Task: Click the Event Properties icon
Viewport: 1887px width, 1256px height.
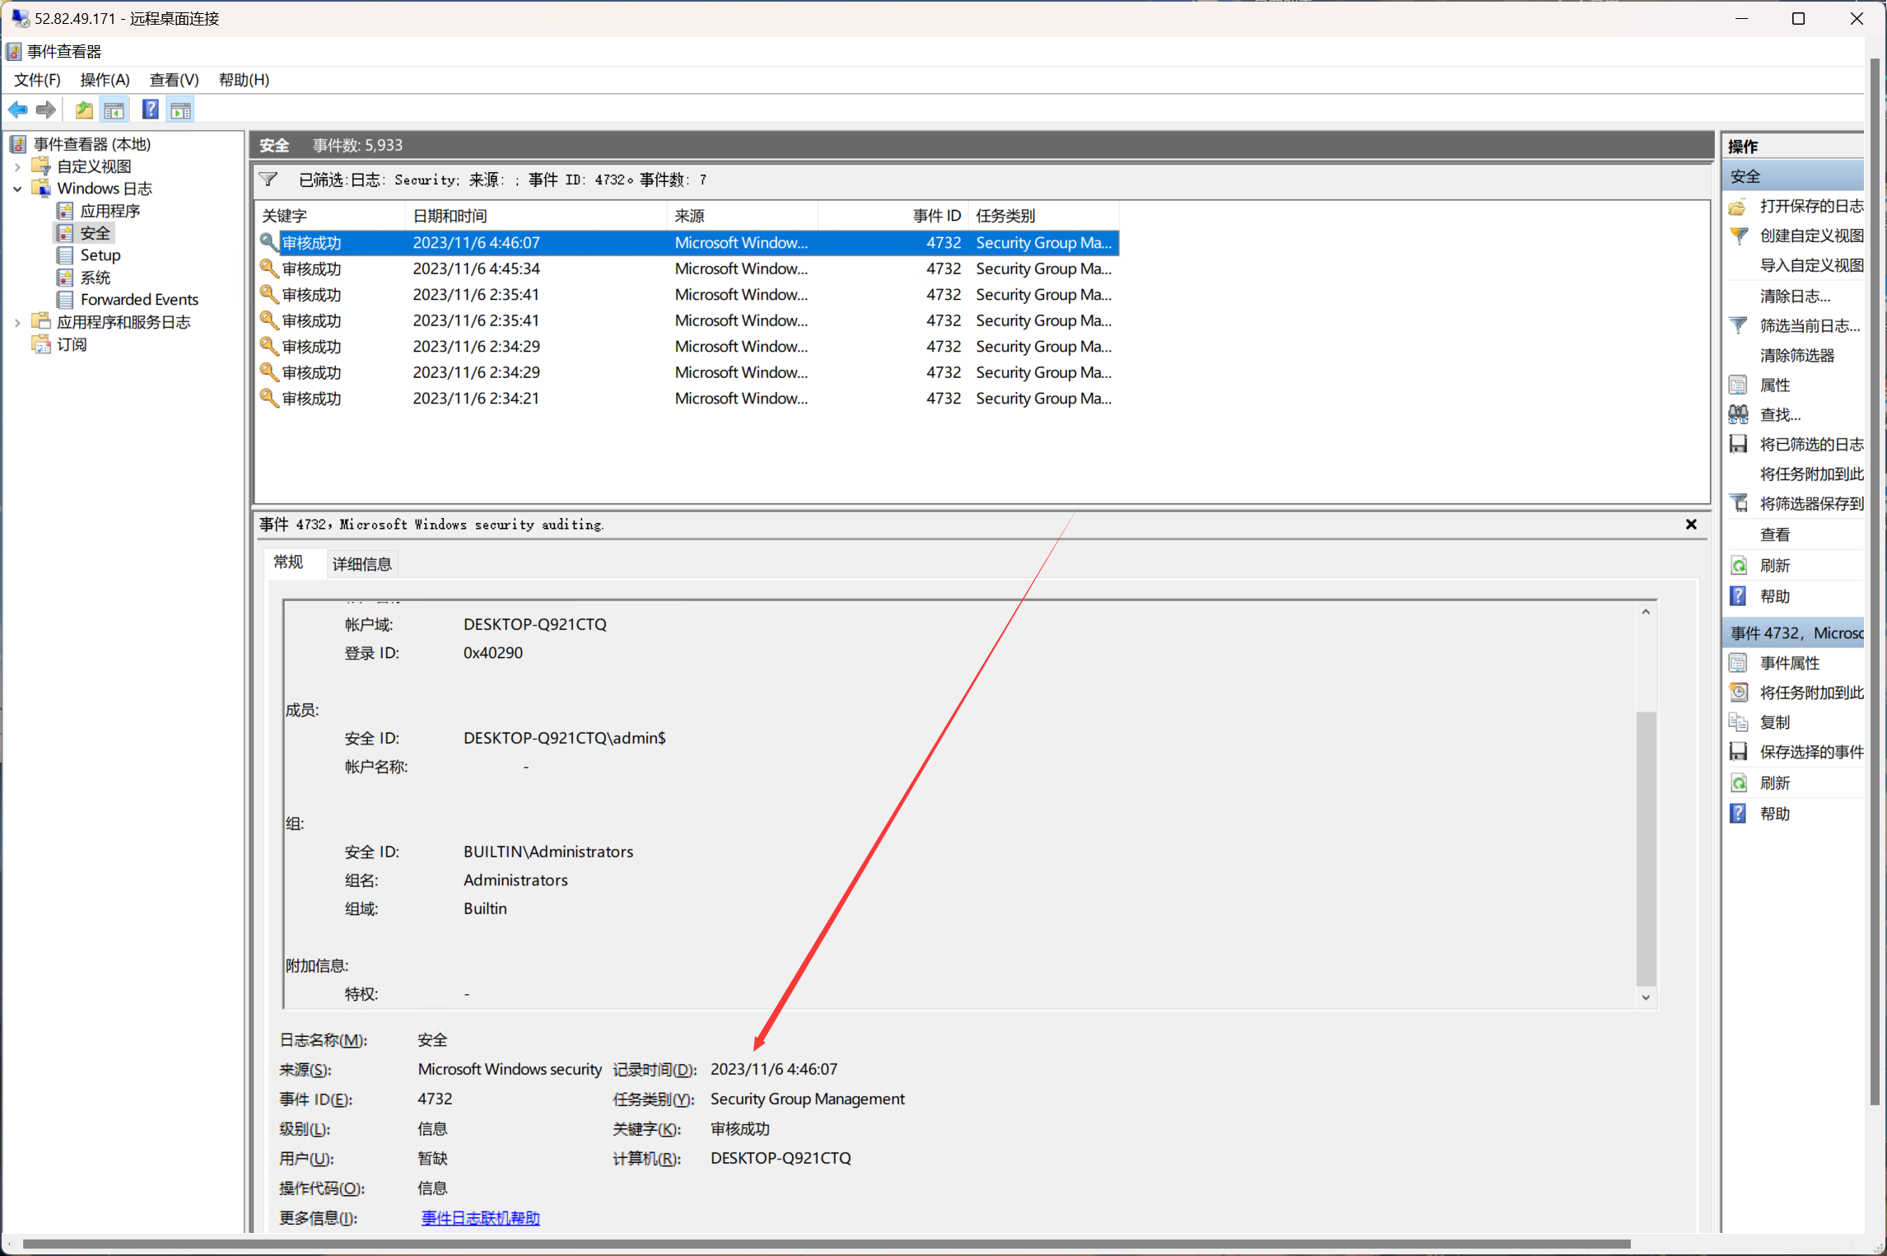Action: point(1738,663)
